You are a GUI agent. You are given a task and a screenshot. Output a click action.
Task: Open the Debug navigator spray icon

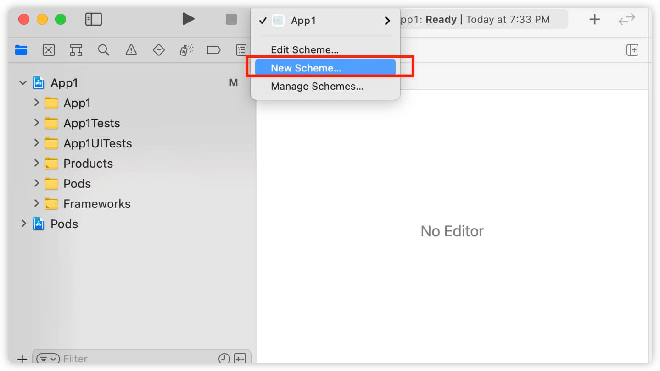[x=186, y=50]
